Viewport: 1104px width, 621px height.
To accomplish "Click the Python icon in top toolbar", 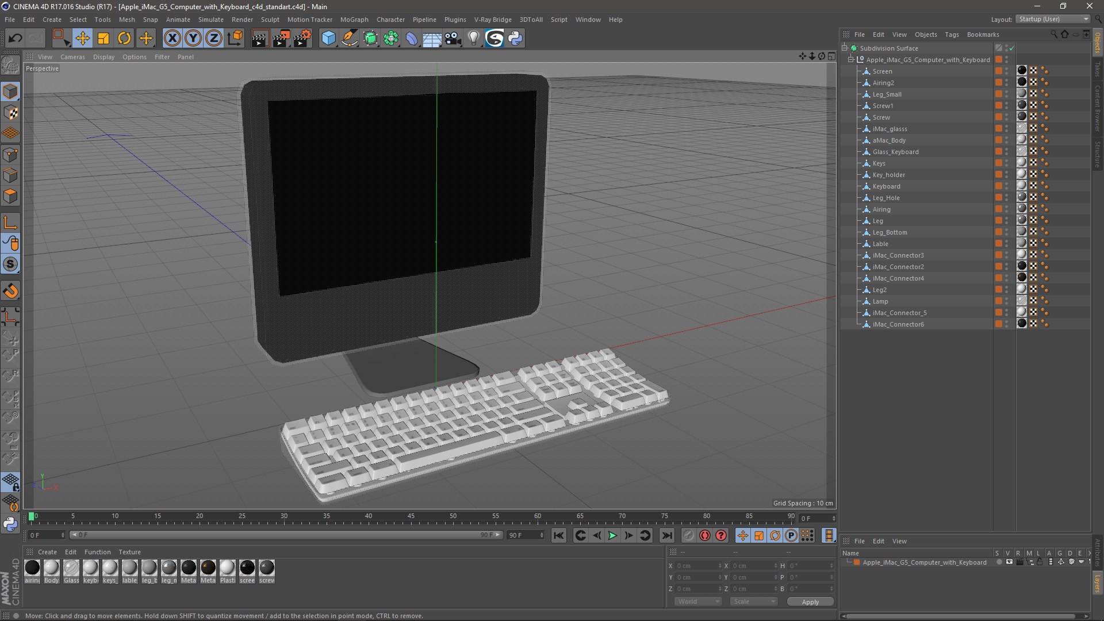I will [x=515, y=39].
